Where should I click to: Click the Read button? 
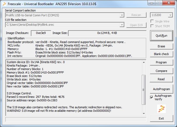(x=161, y=79)
